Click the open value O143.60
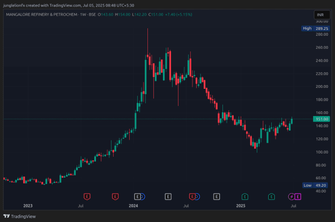 pos(106,14)
